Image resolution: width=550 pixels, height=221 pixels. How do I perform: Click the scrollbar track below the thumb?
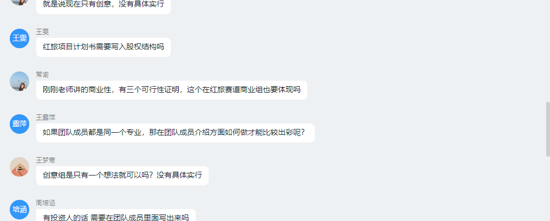click(548, 188)
